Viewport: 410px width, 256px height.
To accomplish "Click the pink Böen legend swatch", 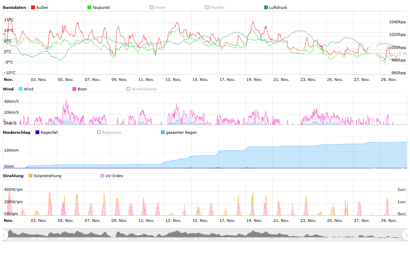I will tap(74, 89).
